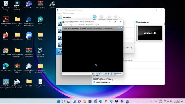Open File Explorer from the taskbar
The width and height of the screenshot is (185, 104).
85,101
